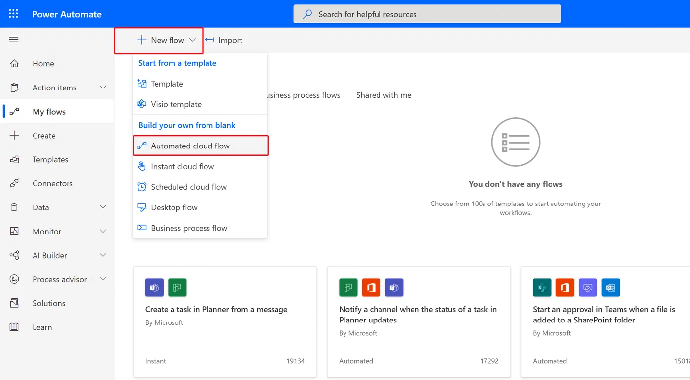
Task: Click Outlook icon on Start an approval card
Action: tap(611, 288)
